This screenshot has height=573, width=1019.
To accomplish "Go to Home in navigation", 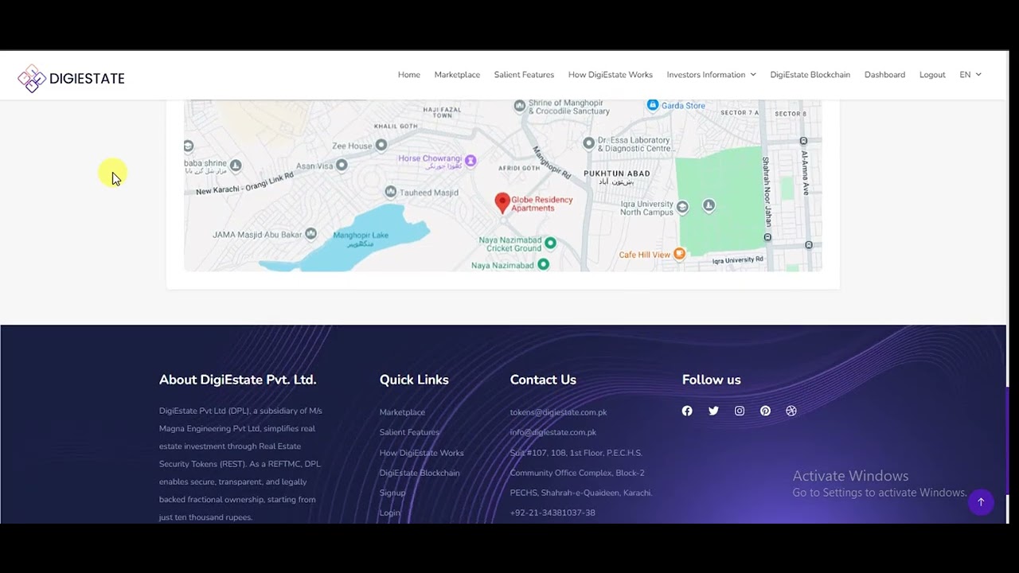I will 408,75.
